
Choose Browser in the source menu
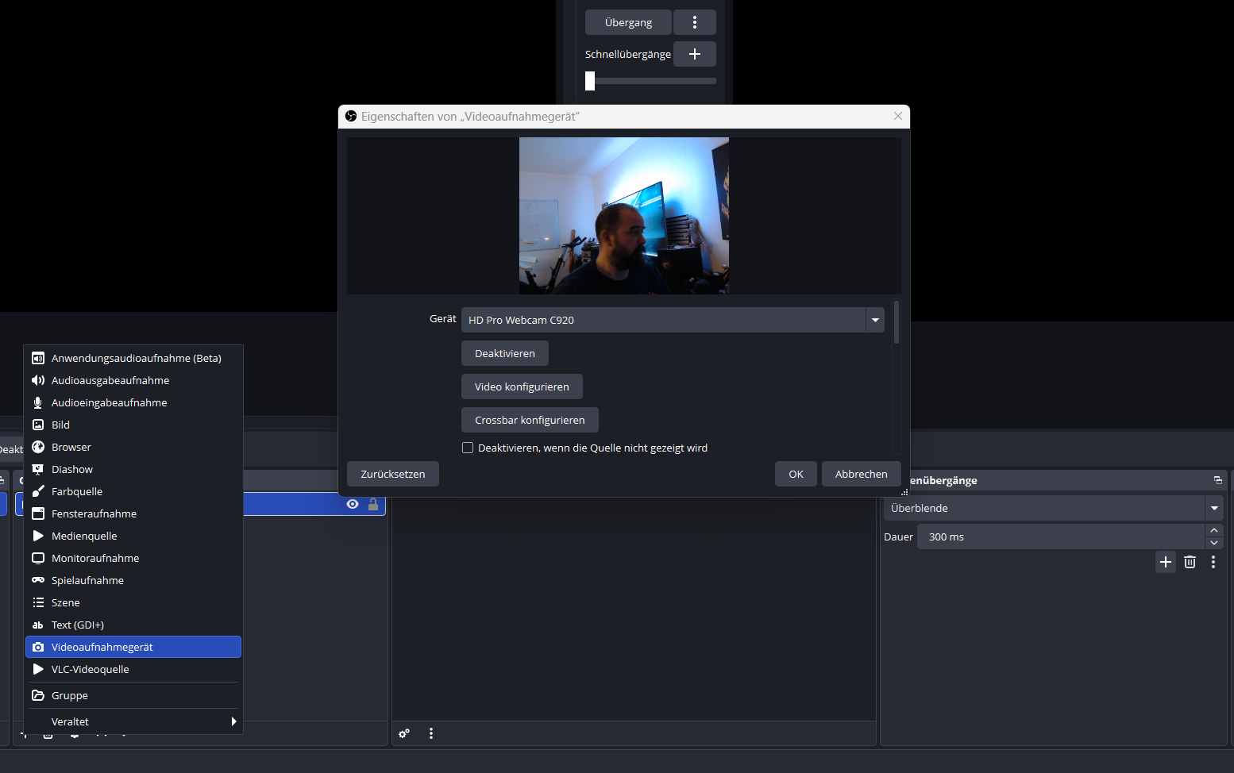pyautogui.click(x=71, y=447)
